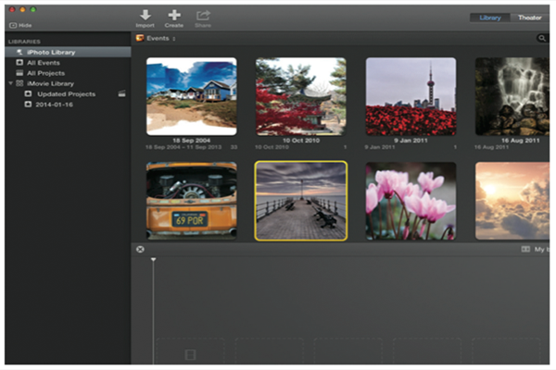Select the pier boardwalk thumbnail
The width and height of the screenshot is (556, 370).
tap(301, 201)
